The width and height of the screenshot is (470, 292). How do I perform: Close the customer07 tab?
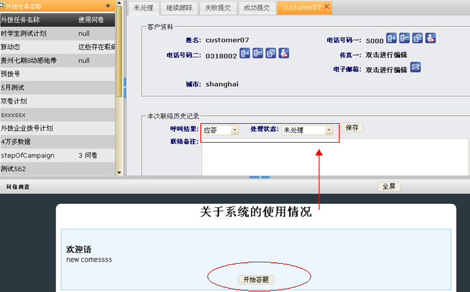(327, 7)
